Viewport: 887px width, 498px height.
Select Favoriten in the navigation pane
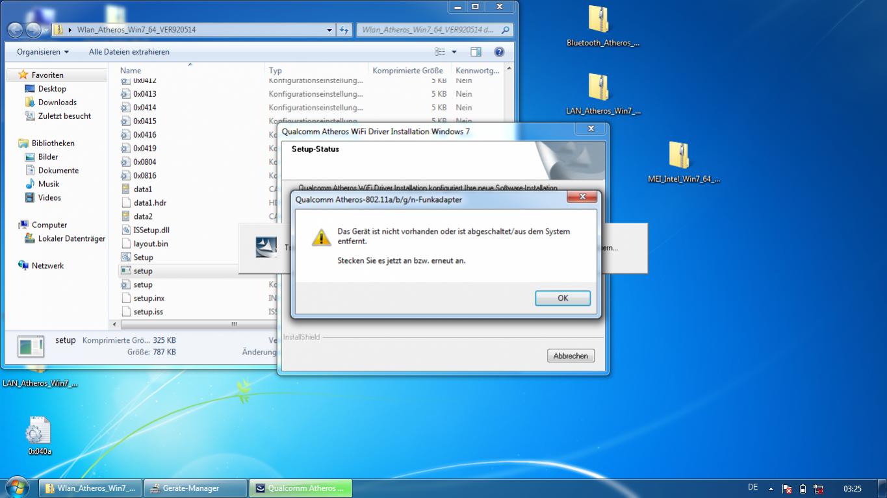point(47,75)
